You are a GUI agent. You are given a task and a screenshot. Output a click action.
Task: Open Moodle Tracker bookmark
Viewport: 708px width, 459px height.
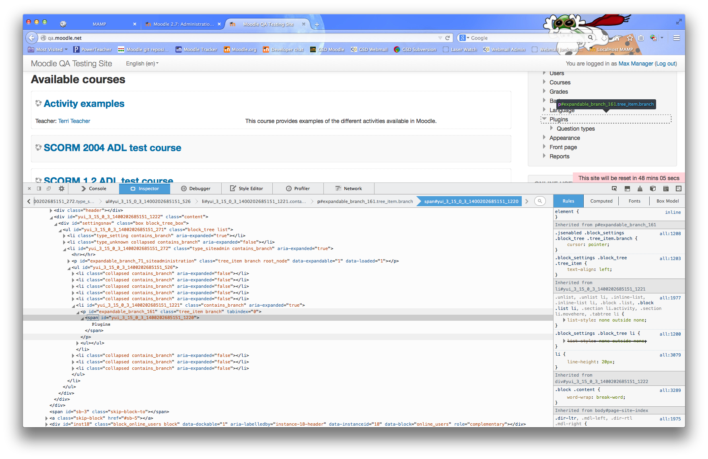click(196, 49)
